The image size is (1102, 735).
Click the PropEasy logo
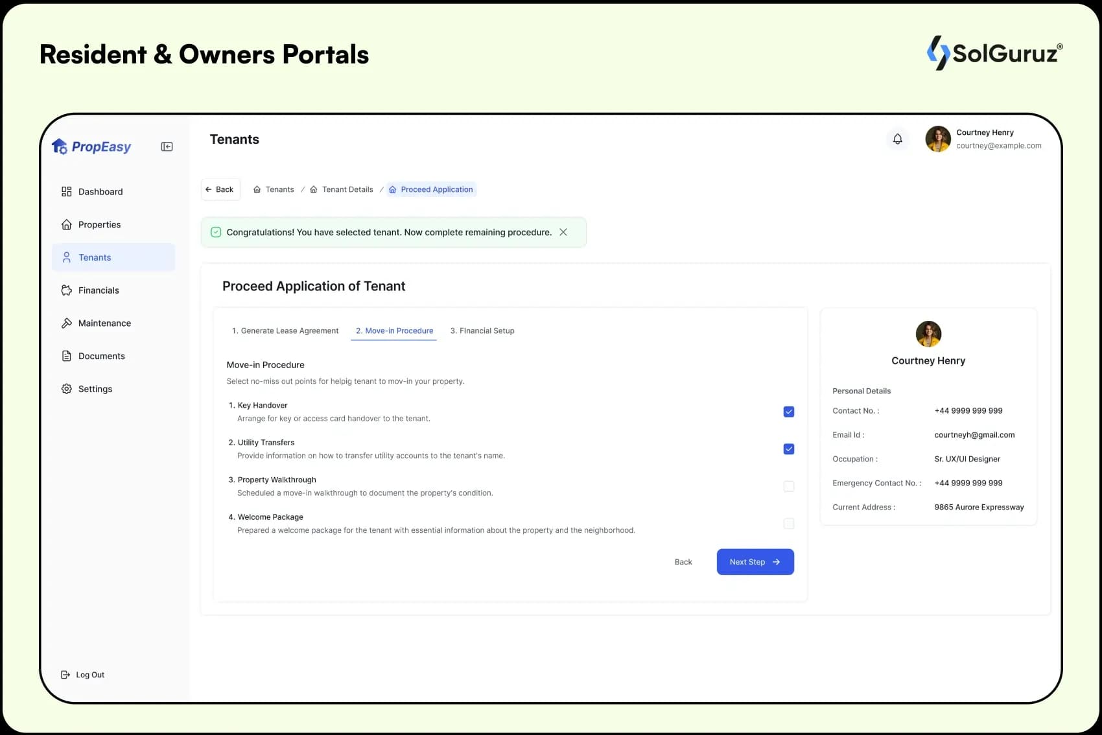click(91, 147)
